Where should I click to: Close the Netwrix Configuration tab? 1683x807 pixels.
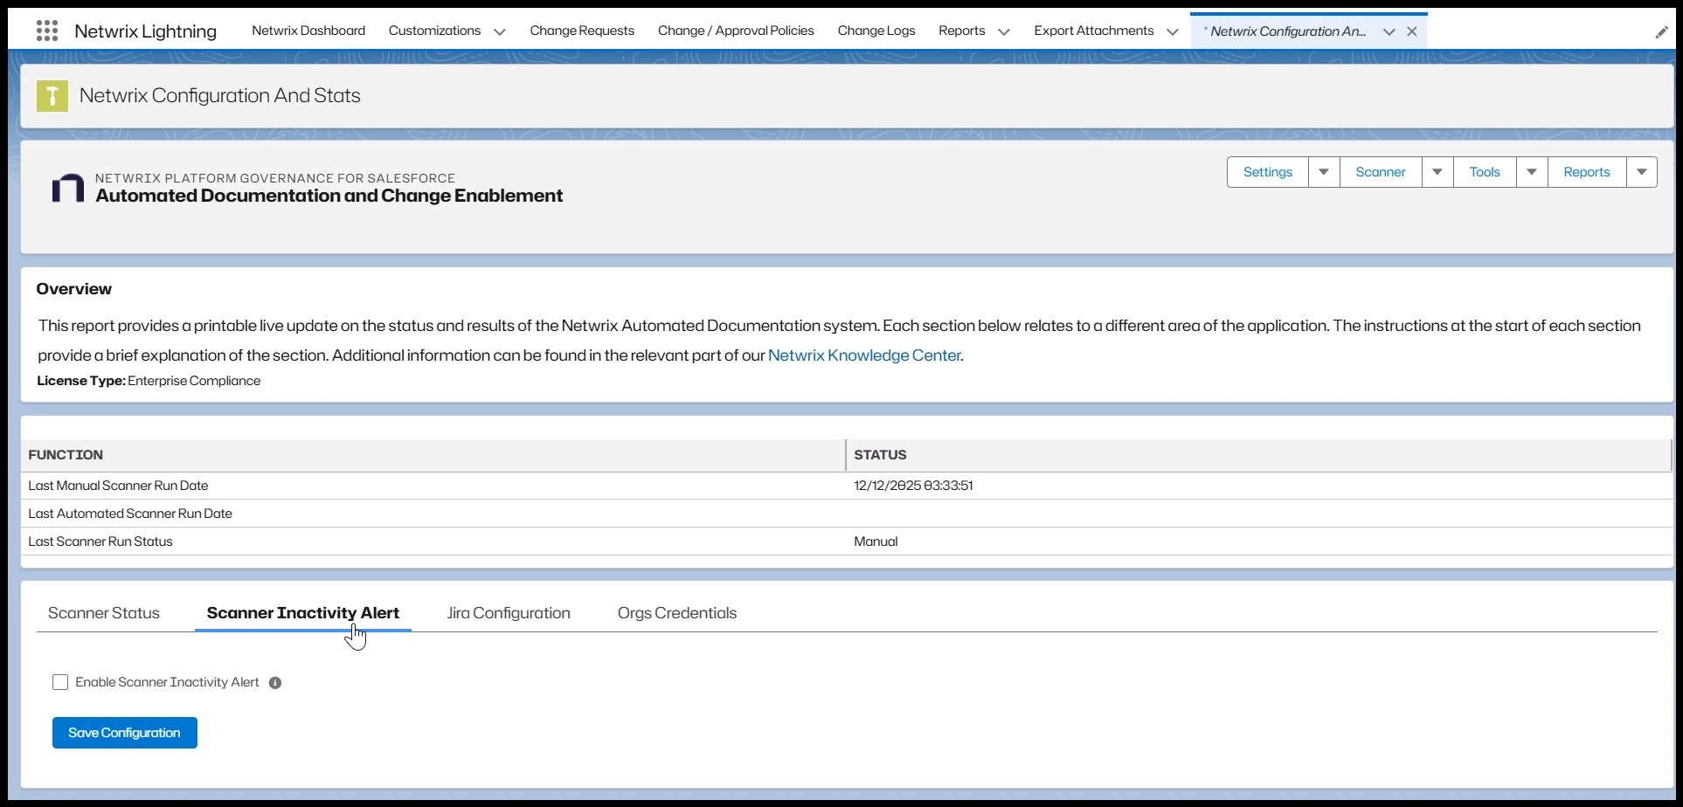(x=1412, y=31)
